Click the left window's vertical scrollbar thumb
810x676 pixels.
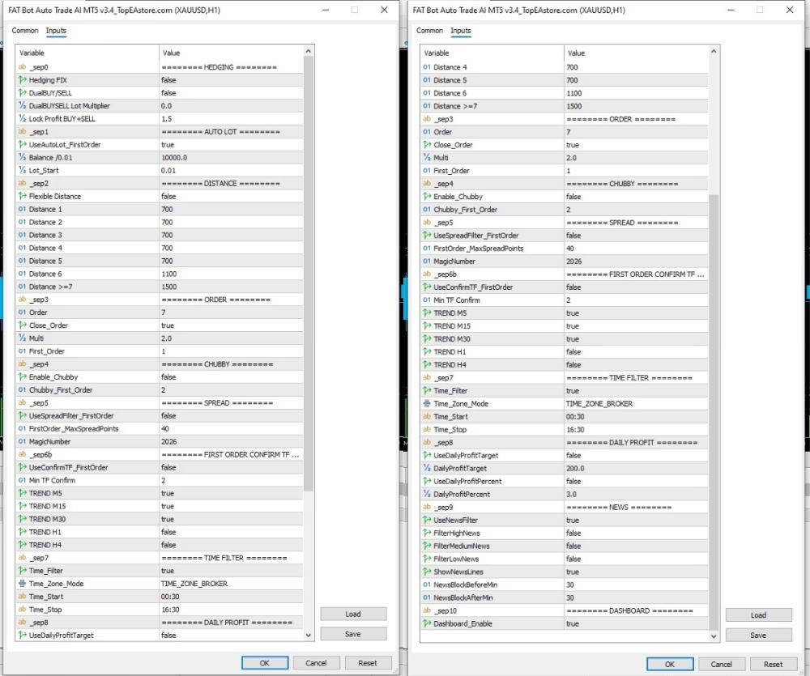(x=309, y=274)
